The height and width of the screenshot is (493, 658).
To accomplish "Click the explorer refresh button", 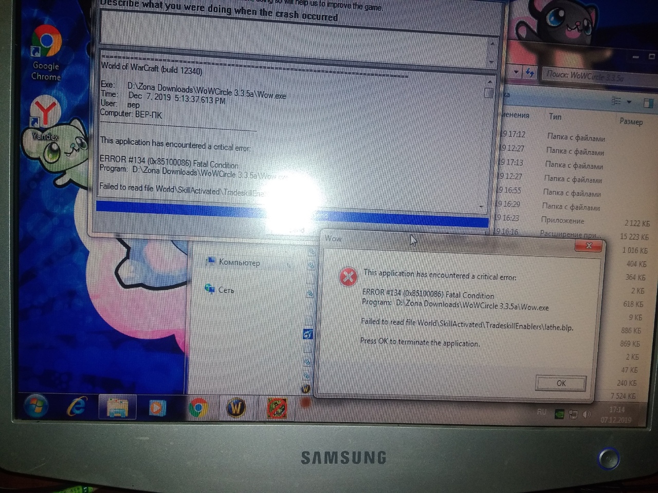I will click(529, 73).
